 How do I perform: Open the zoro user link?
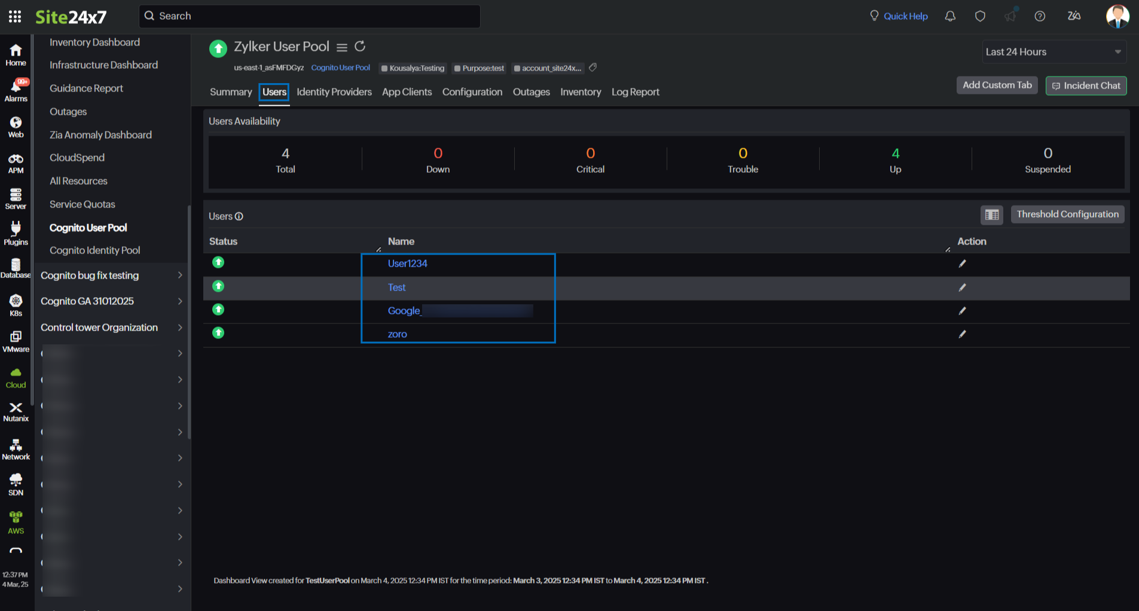(397, 334)
